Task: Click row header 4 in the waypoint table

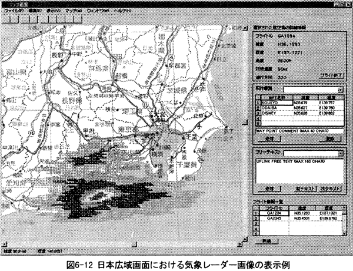Action: (x=258, y=118)
